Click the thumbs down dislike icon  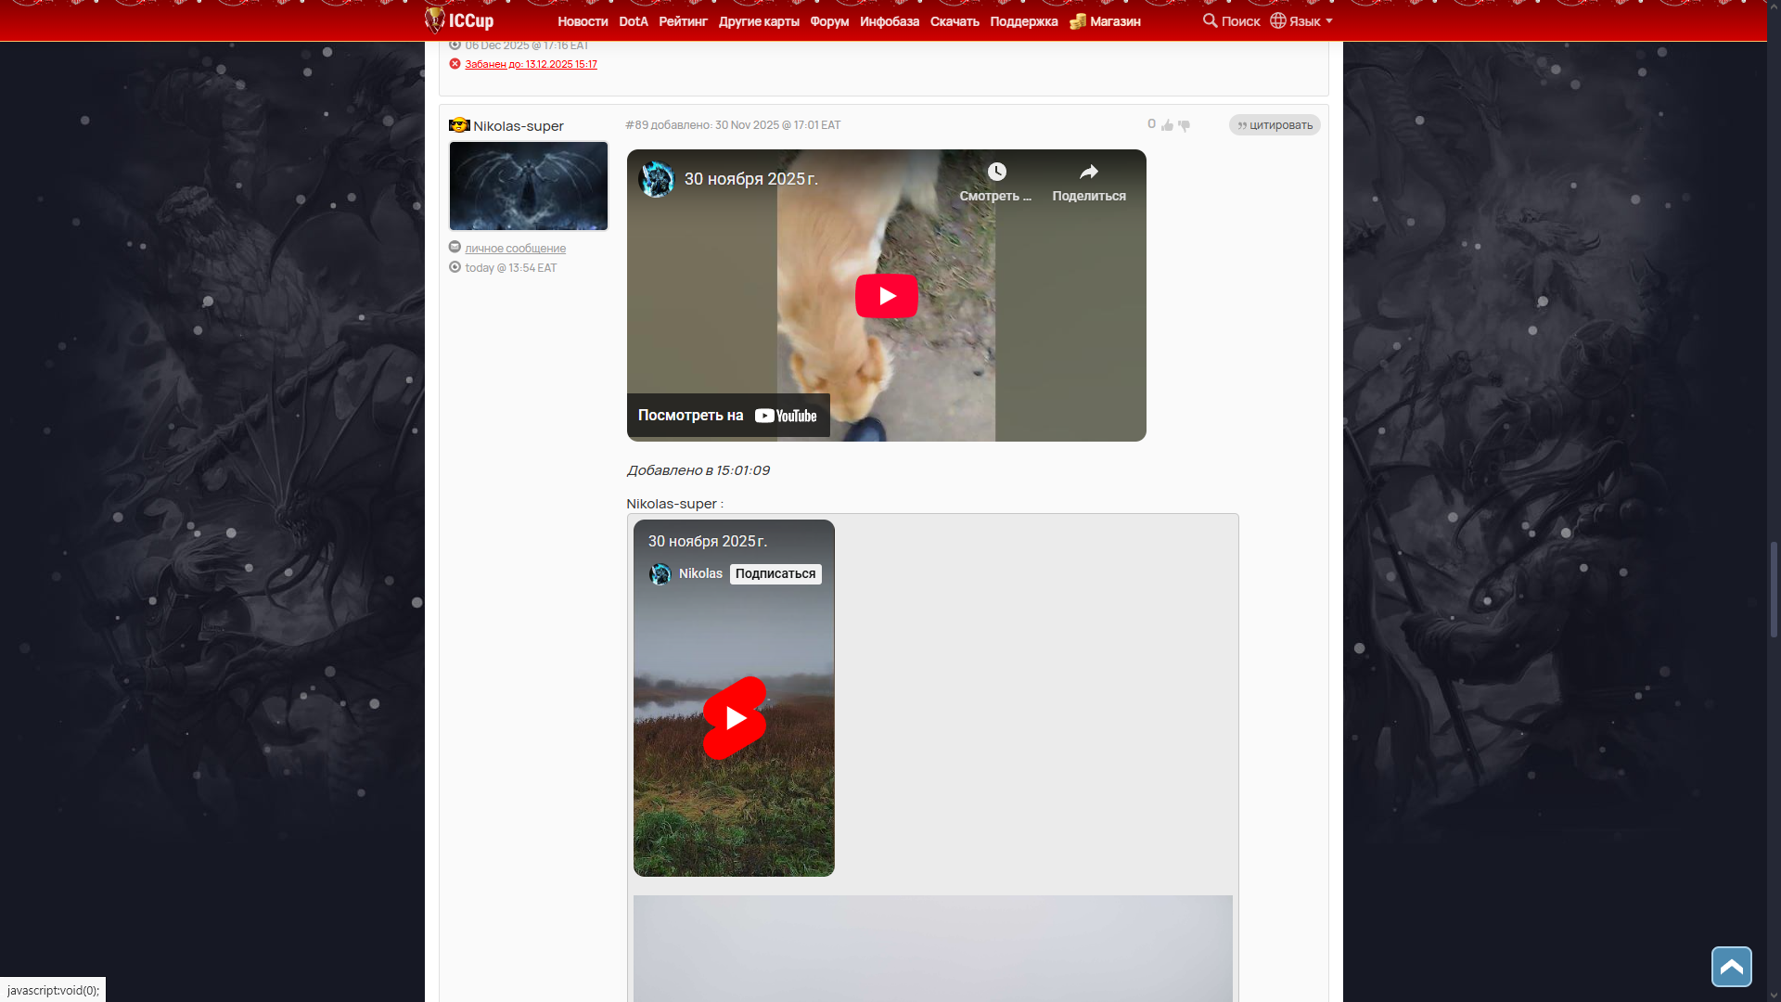click(x=1184, y=125)
